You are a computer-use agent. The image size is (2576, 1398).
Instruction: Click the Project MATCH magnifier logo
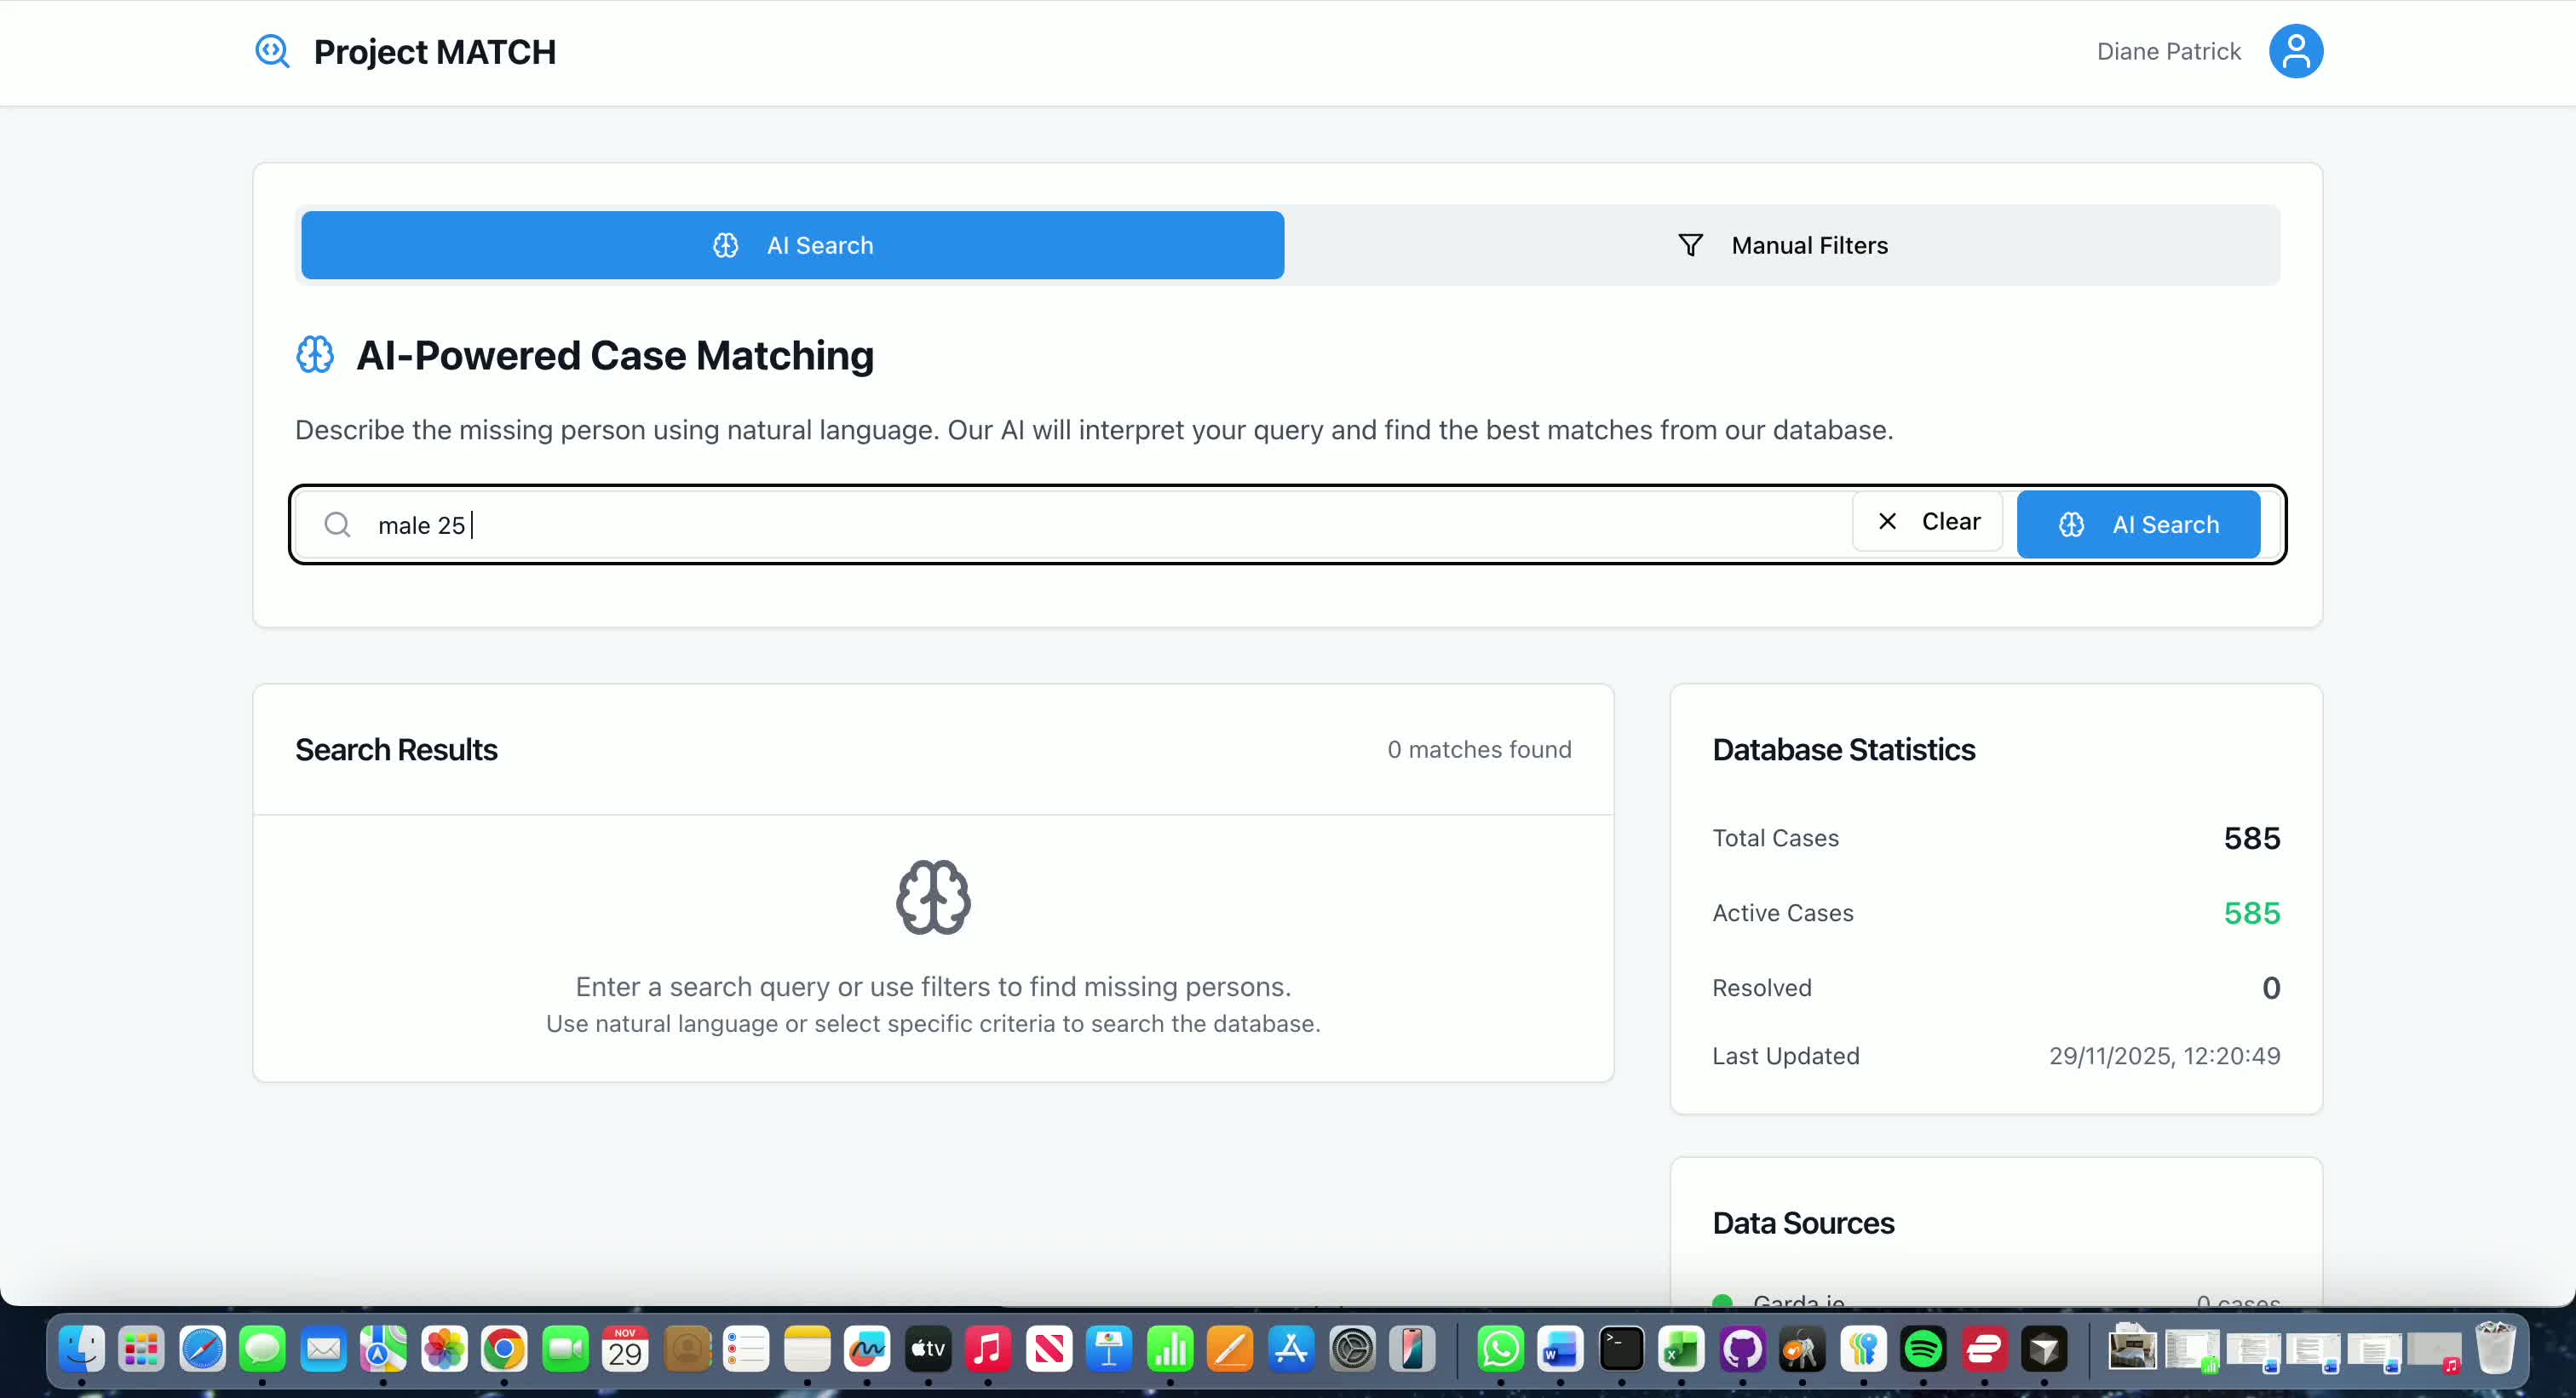click(272, 51)
